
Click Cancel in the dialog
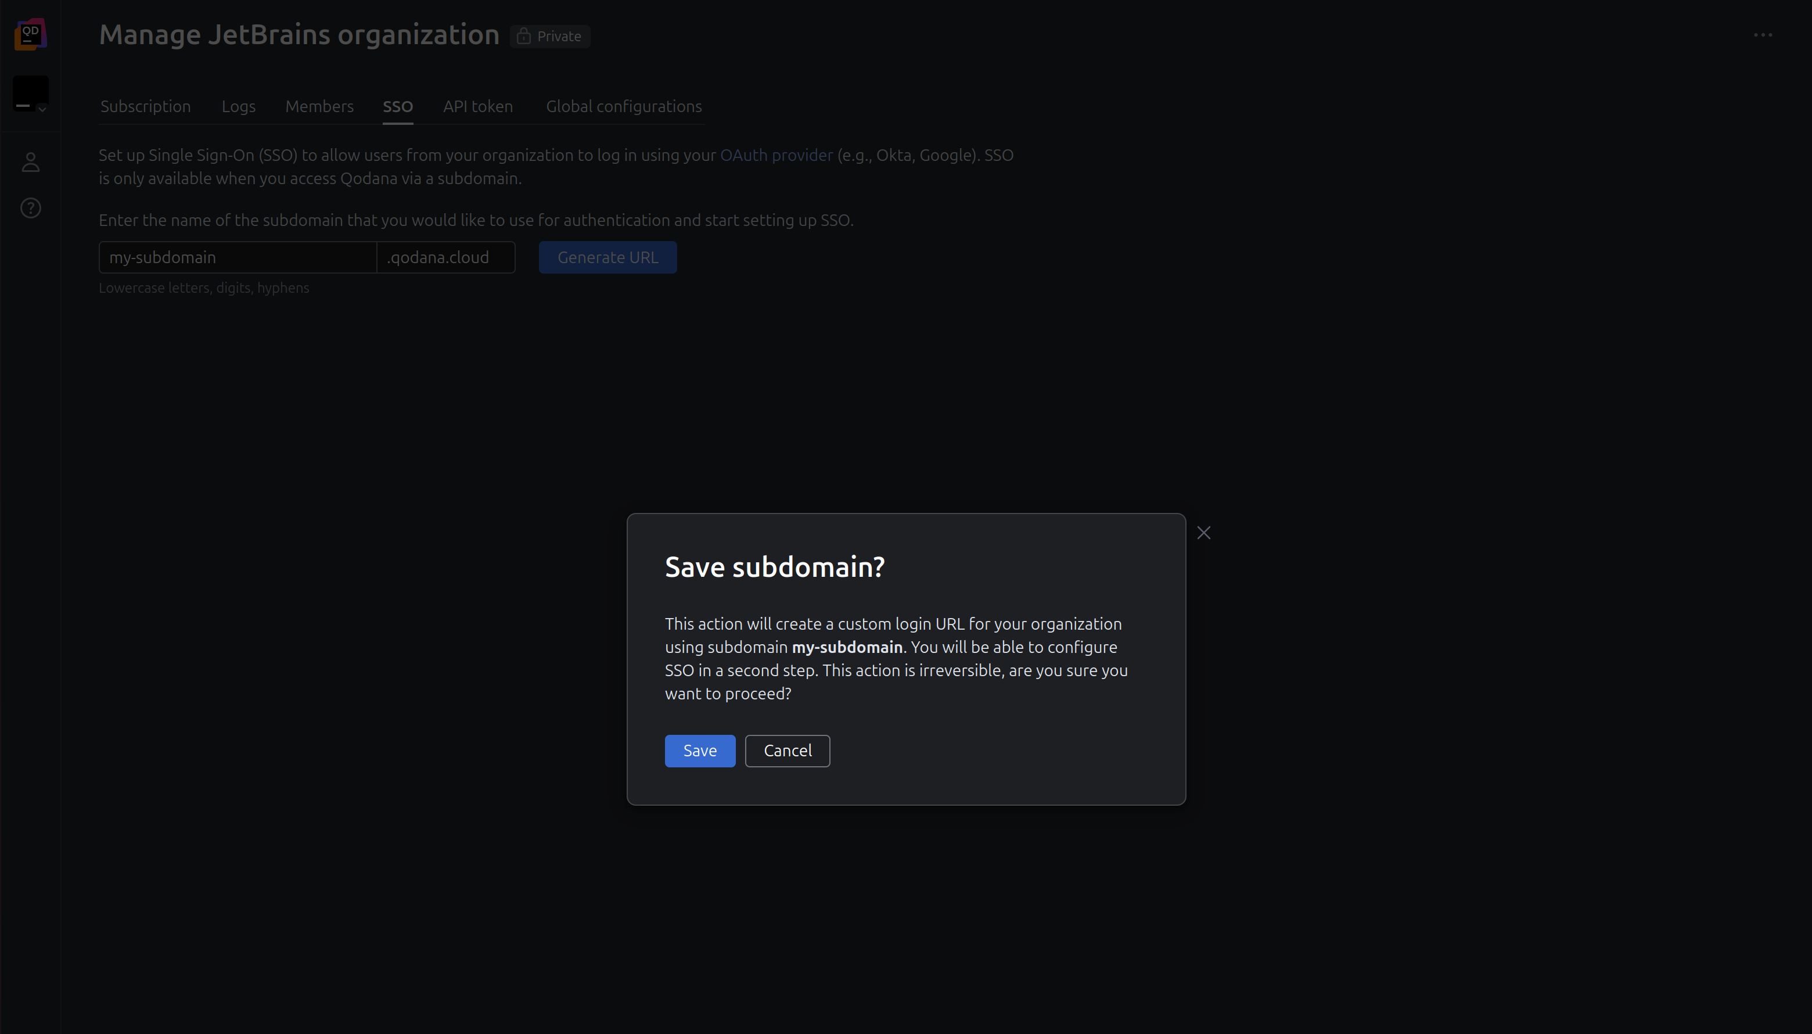pyautogui.click(x=788, y=751)
